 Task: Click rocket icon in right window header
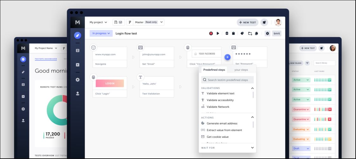point(321,48)
